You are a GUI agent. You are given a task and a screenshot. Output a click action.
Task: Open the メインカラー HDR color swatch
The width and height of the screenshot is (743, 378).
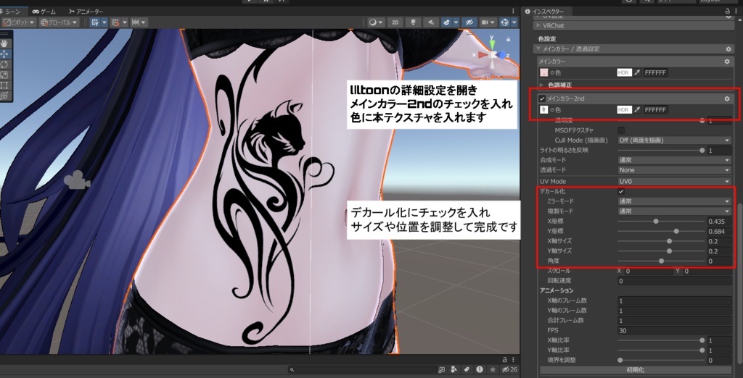[x=625, y=73]
